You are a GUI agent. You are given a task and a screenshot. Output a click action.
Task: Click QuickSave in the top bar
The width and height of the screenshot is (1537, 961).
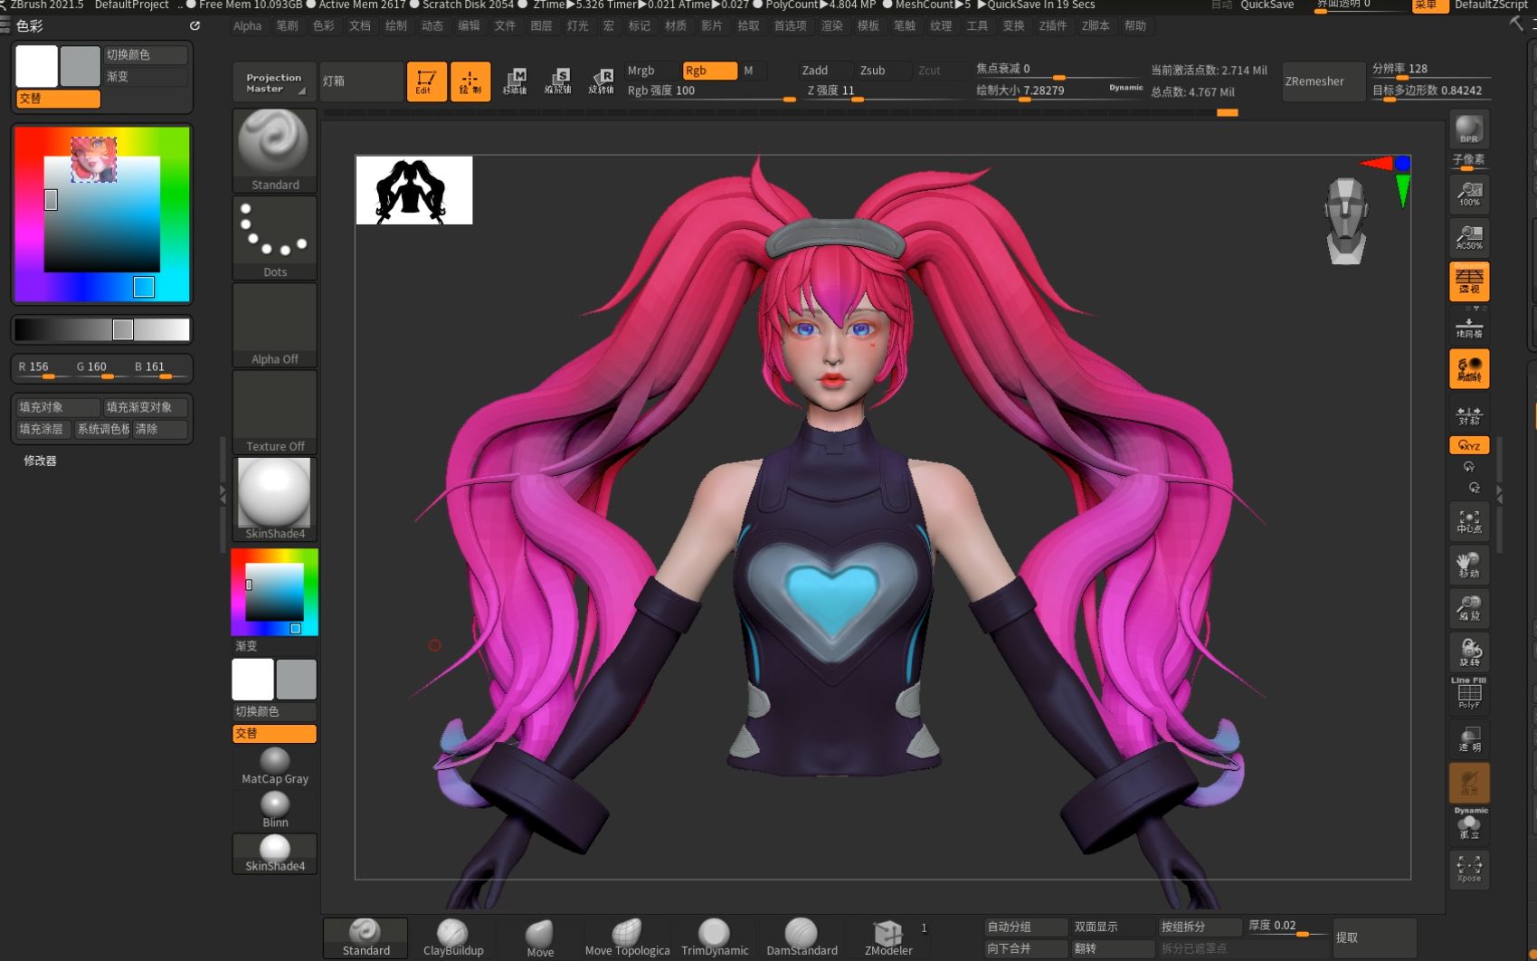pos(1267,5)
